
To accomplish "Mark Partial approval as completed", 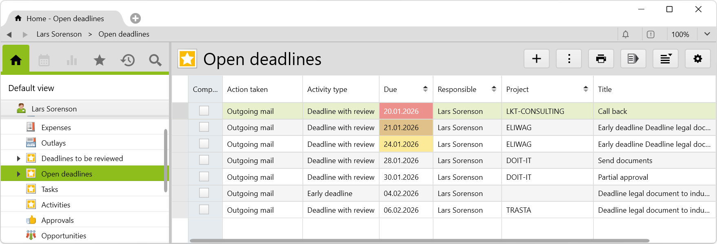I will coord(204,177).
